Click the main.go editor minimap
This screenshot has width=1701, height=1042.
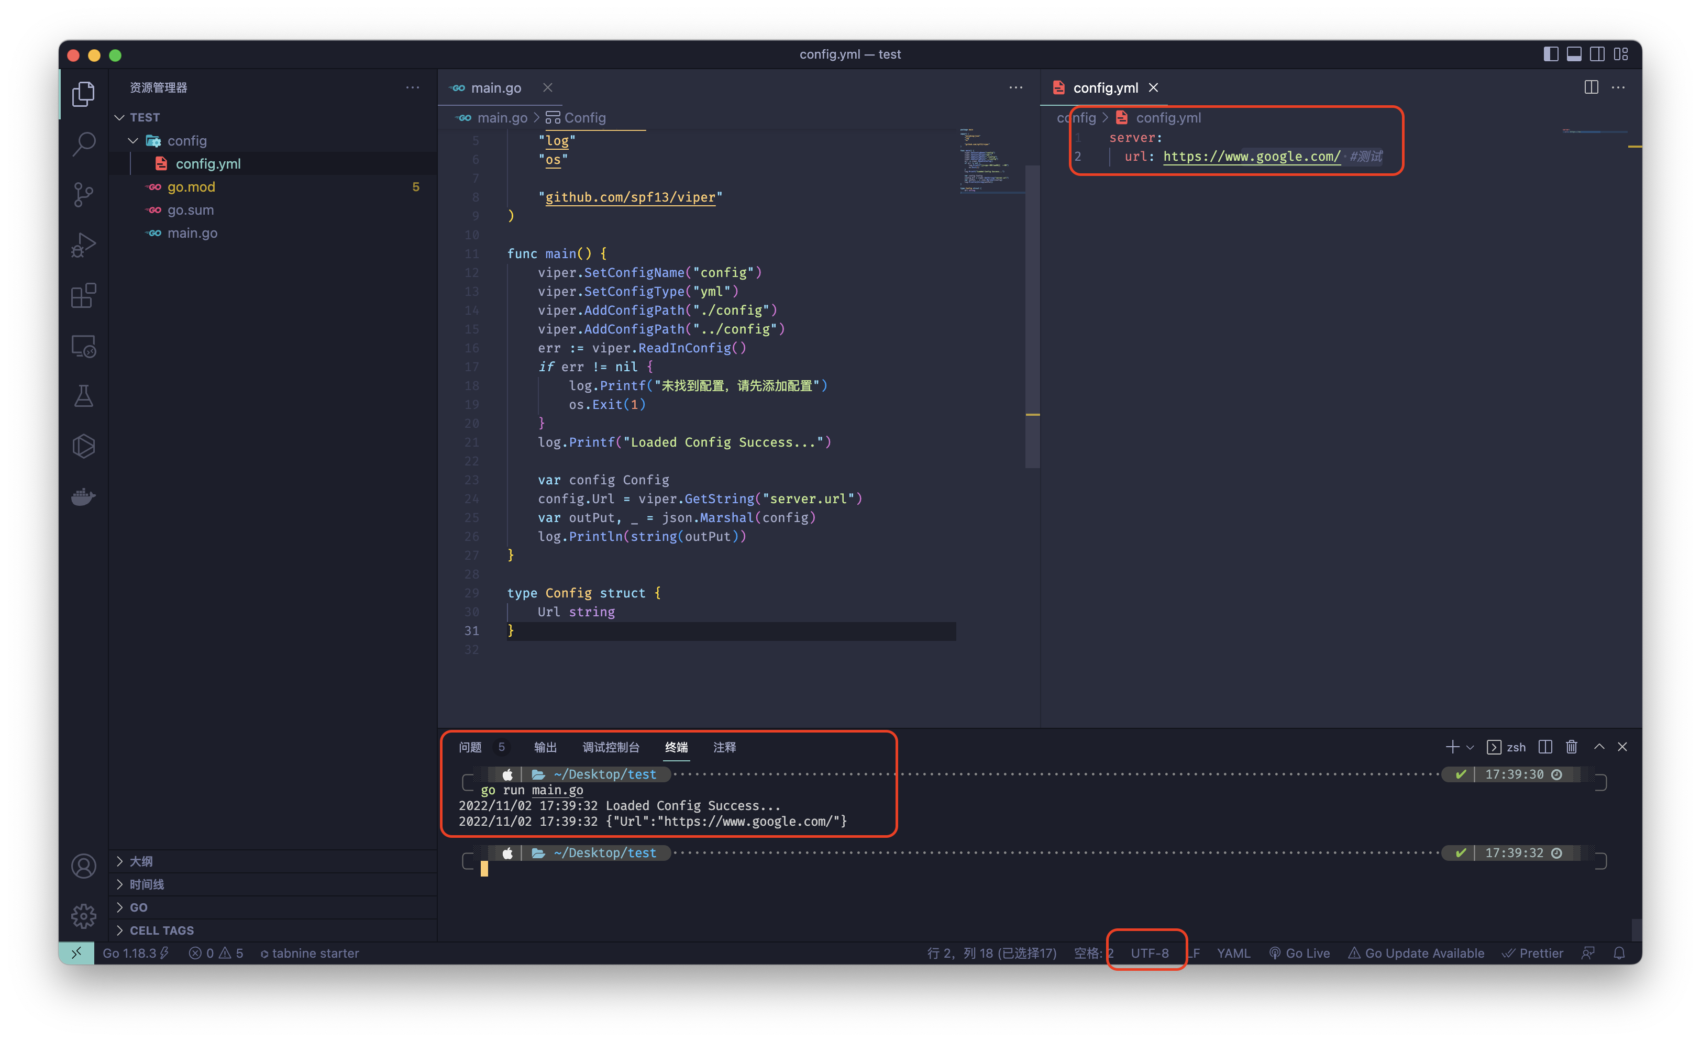pos(991,160)
